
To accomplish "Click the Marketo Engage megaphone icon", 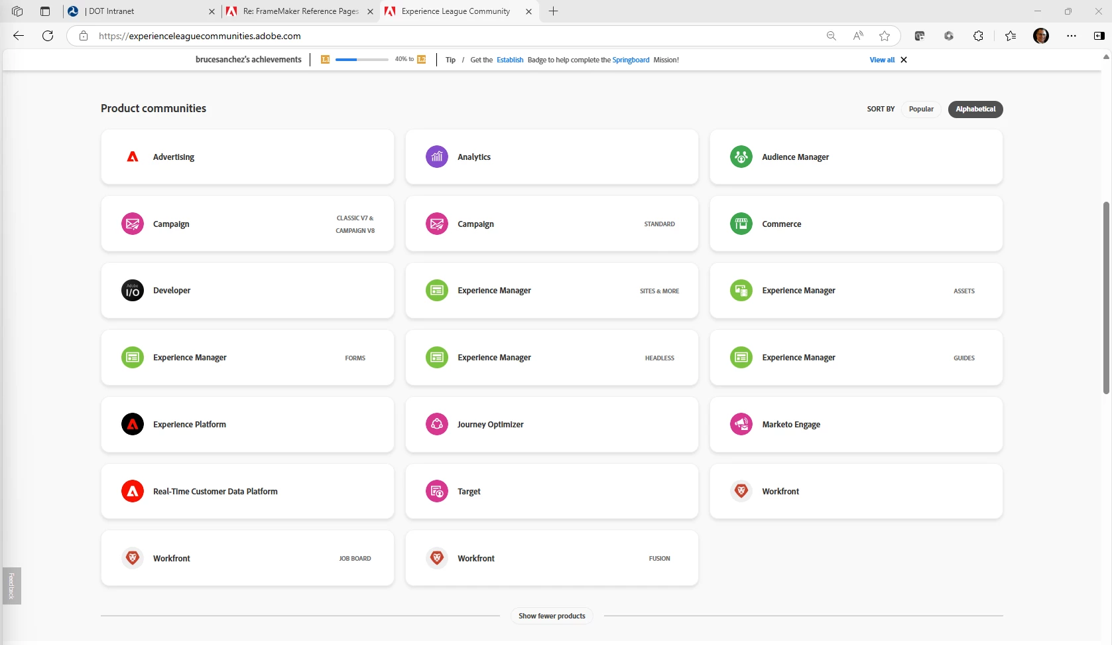I will pyautogui.click(x=741, y=424).
